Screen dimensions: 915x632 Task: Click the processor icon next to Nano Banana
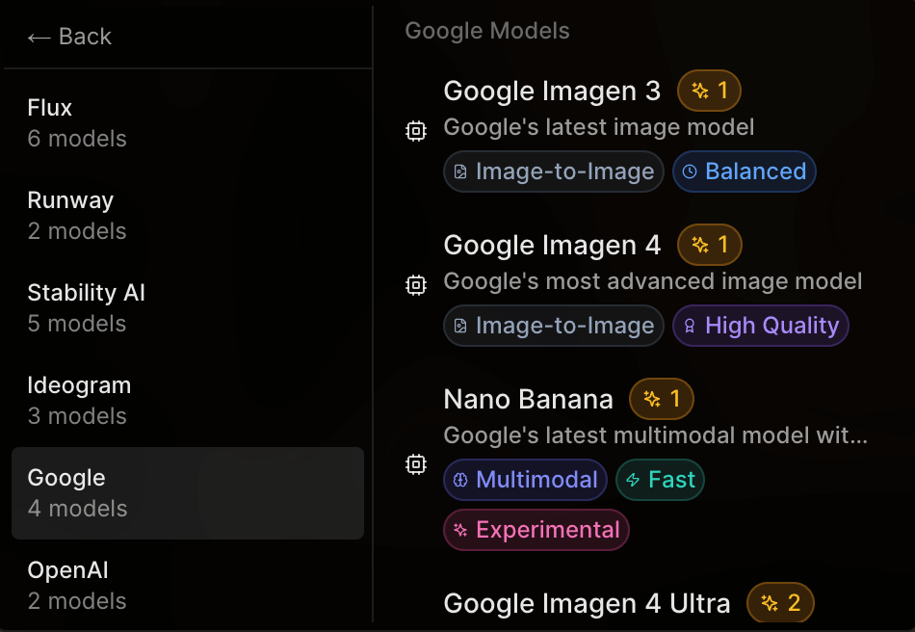[x=415, y=464]
